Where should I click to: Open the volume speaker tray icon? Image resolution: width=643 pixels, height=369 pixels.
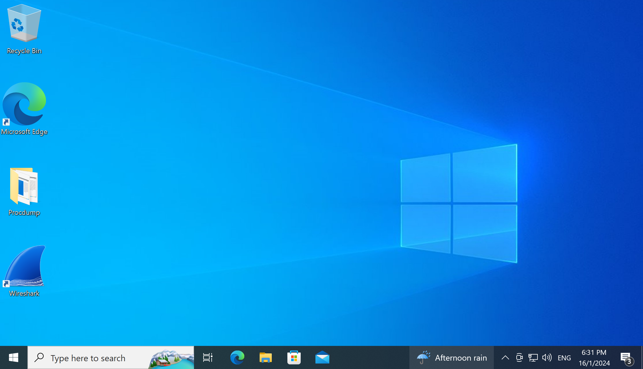tap(547, 357)
